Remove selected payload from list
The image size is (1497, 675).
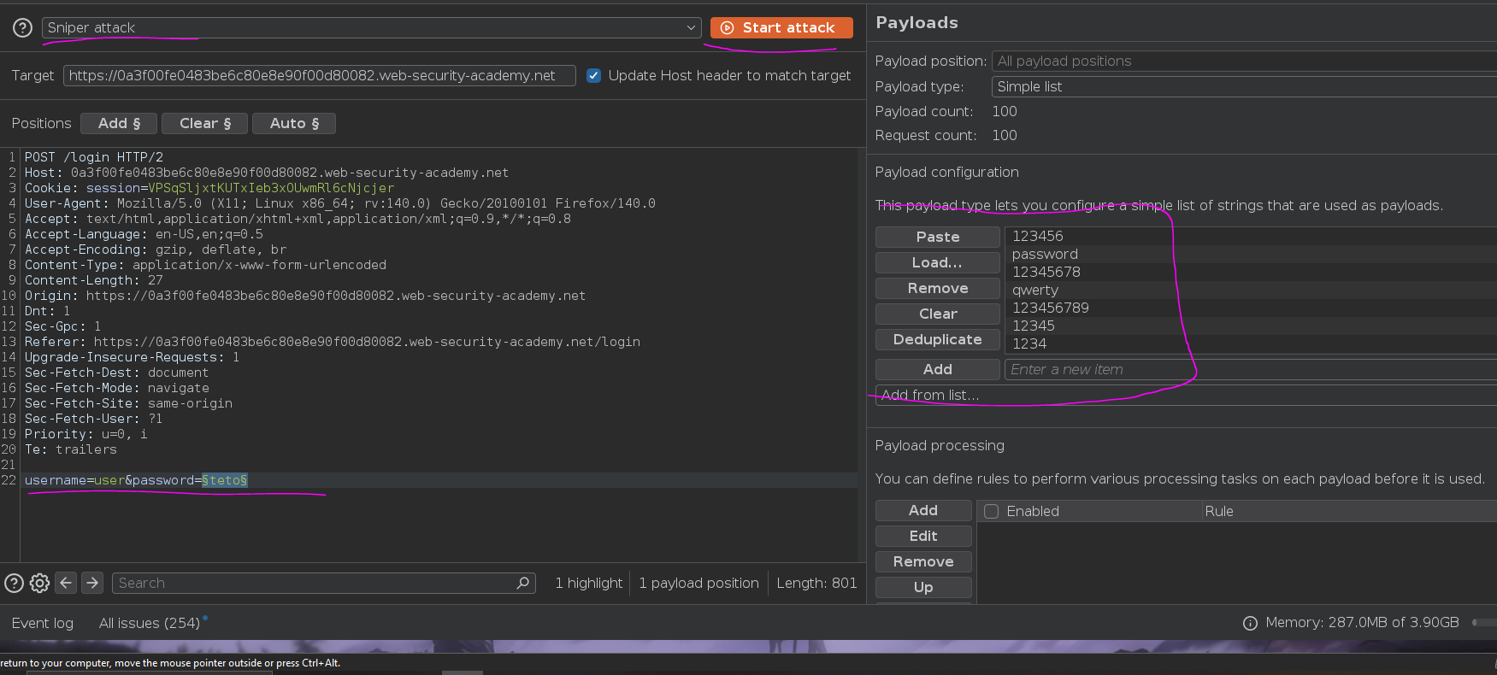point(938,288)
